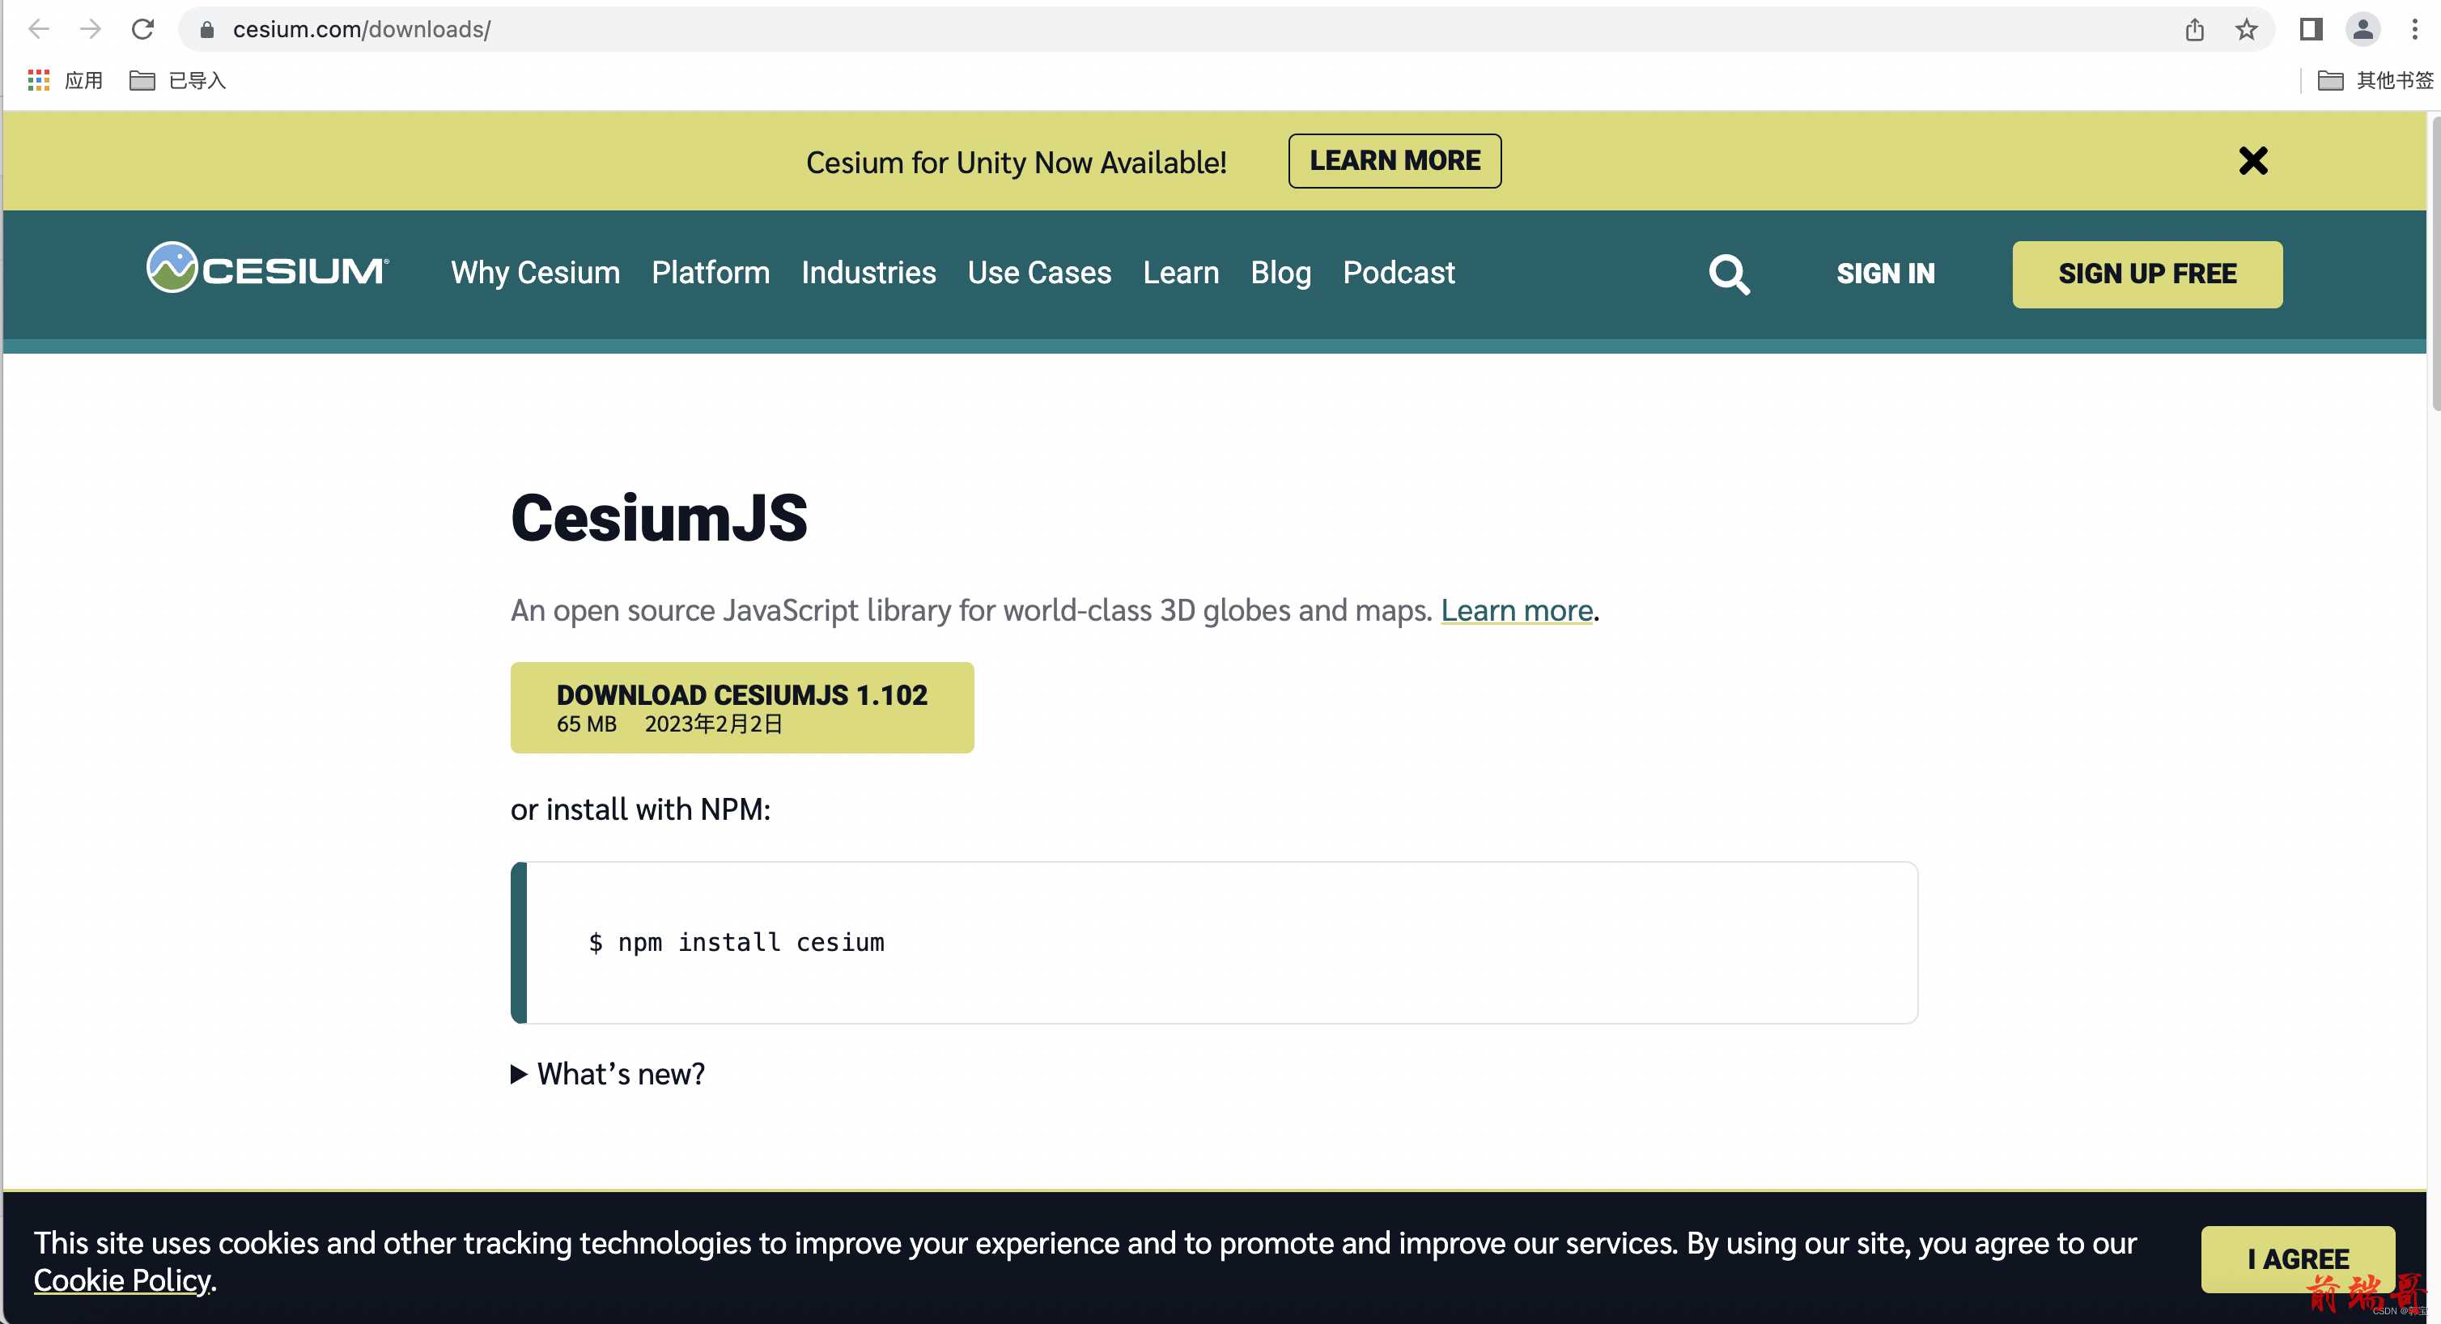
Task: Expand the What's new section
Action: coord(609,1074)
